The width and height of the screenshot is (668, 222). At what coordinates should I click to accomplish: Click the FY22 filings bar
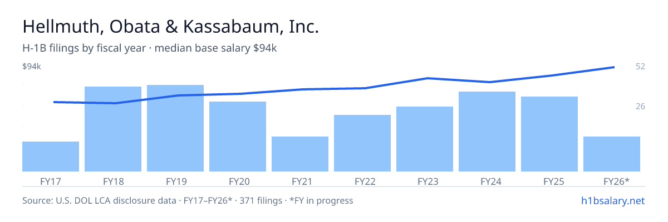click(362, 143)
